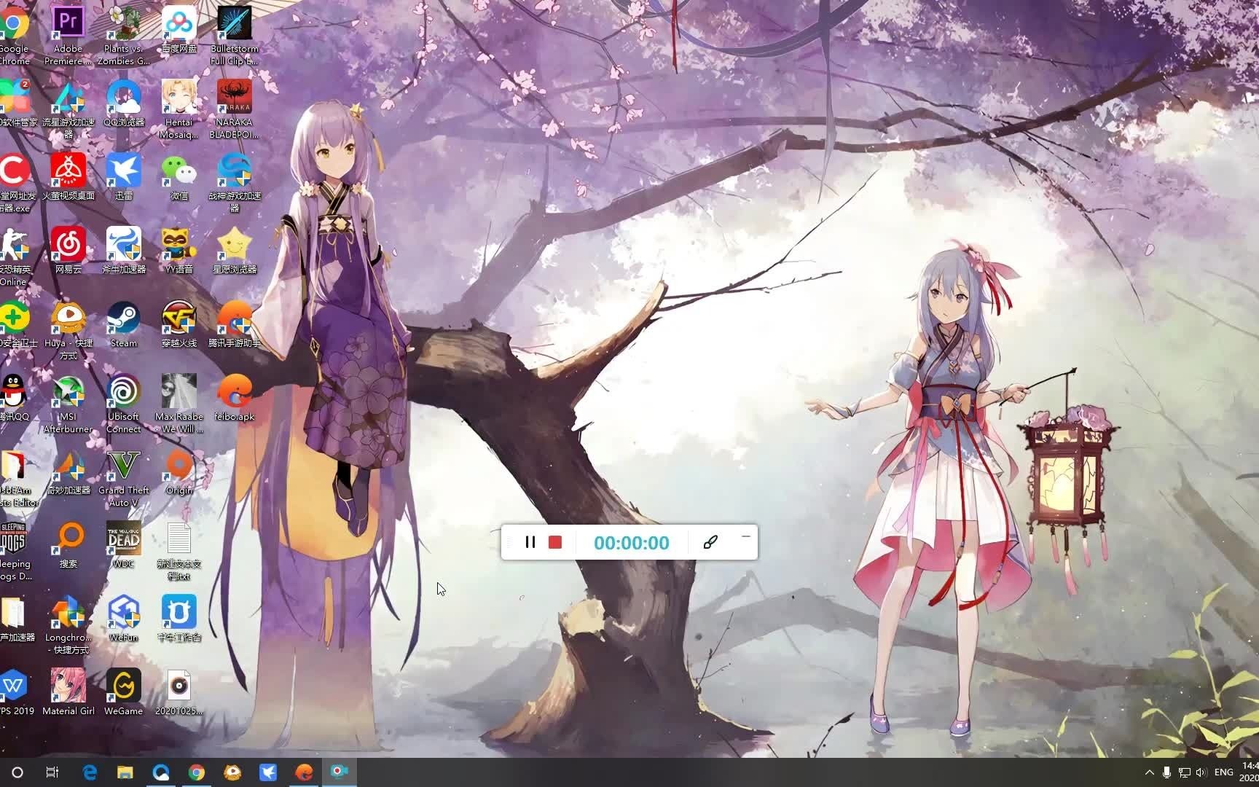Open Cortana search circle on taskbar
The image size is (1259, 787).
click(x=17, y=772)
